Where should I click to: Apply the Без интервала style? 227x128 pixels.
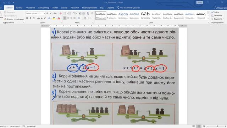(x=112, y=16)
